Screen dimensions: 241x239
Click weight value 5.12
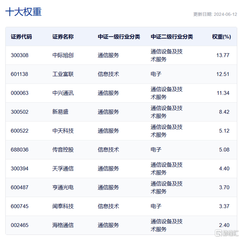[x=224, y=131]
